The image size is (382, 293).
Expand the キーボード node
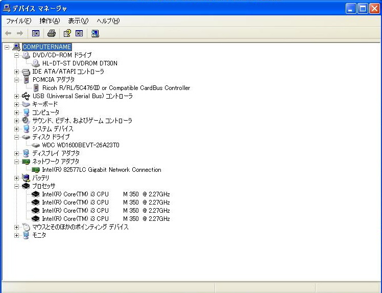(x=17, y=104)
